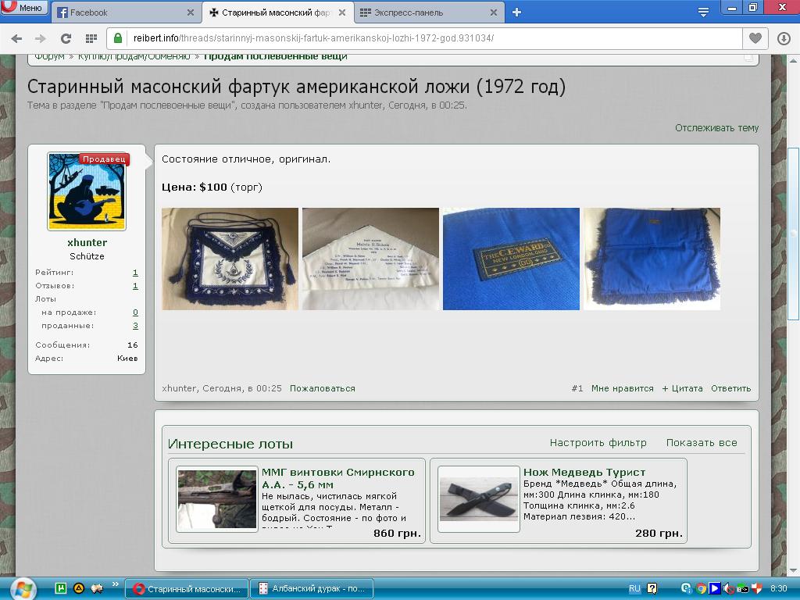Open the white lining text photo
The image size is (800, 600).
coord(370,259)
